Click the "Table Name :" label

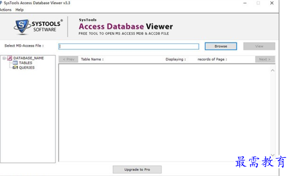(92, 59)
